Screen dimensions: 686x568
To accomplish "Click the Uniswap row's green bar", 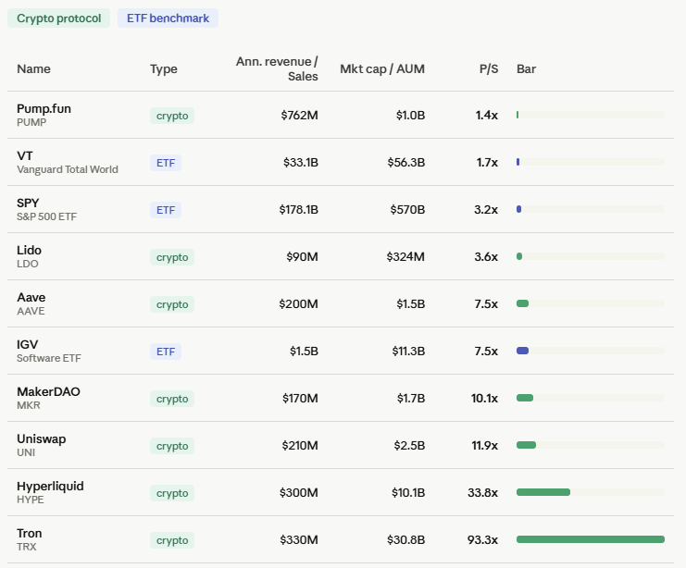I will 527,445.
